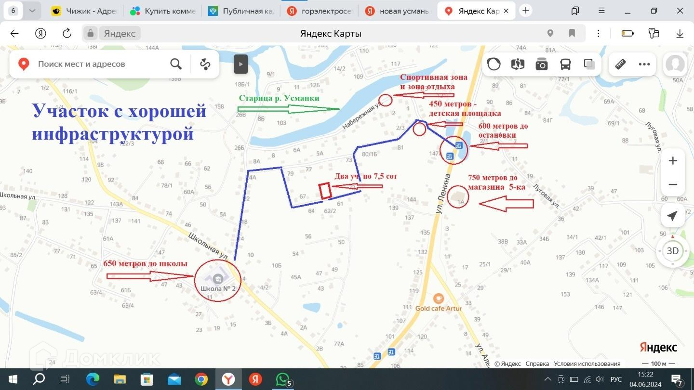
Task: Click the 'Яндекс' site label in address bar
Action: pyautogui.click(x=120, y=33)
